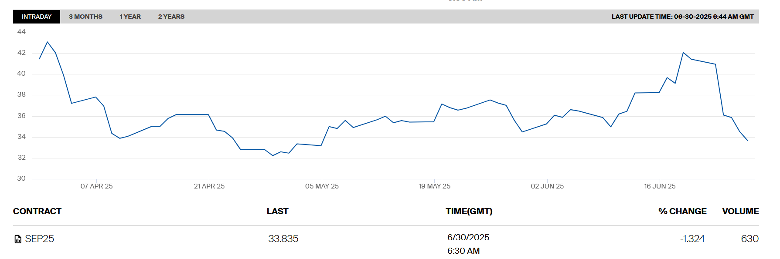Screen dimensions: 780x259
Task: Open the 1 YEAR chart view
Action: (130, 17)
